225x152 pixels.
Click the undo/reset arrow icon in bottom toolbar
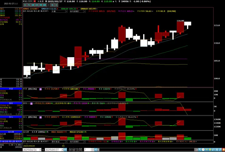[x=213, y=150]
